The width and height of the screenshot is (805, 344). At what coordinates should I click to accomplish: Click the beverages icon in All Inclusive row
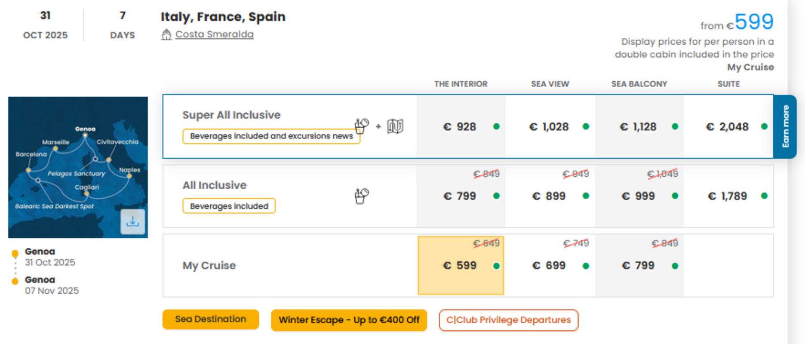click(362, 196)
